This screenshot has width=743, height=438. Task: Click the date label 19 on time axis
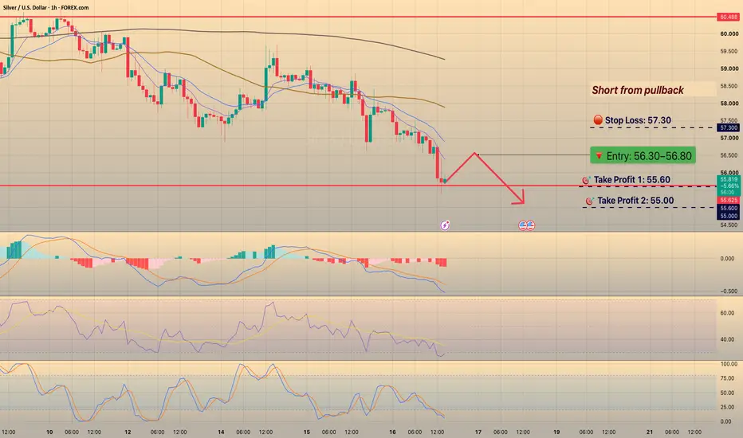click(556, 432)
